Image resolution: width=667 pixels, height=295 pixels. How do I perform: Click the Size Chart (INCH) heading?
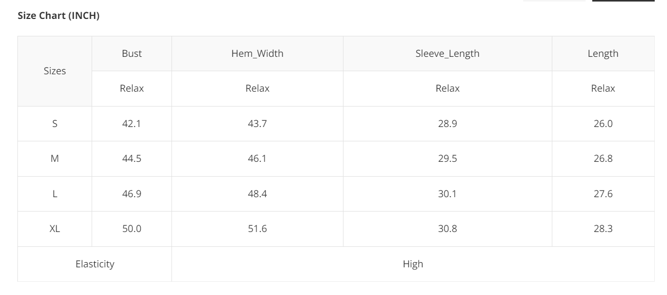click(58, 16)
